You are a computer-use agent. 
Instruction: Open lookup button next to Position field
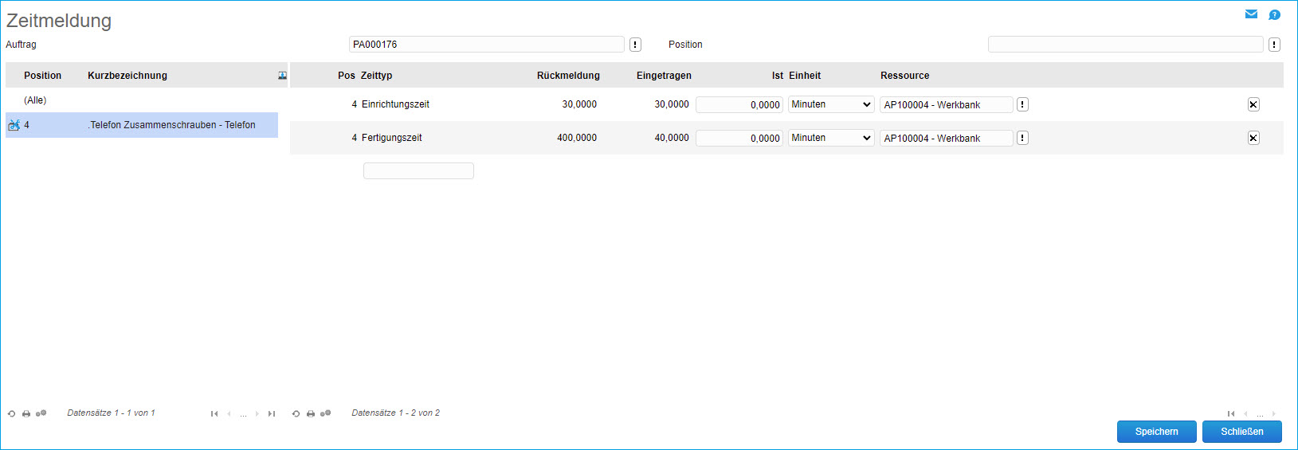coord(1274,45)
